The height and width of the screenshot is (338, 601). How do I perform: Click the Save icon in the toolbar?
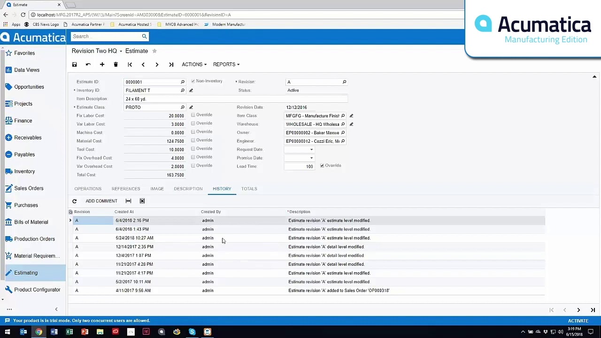(74, 64)
